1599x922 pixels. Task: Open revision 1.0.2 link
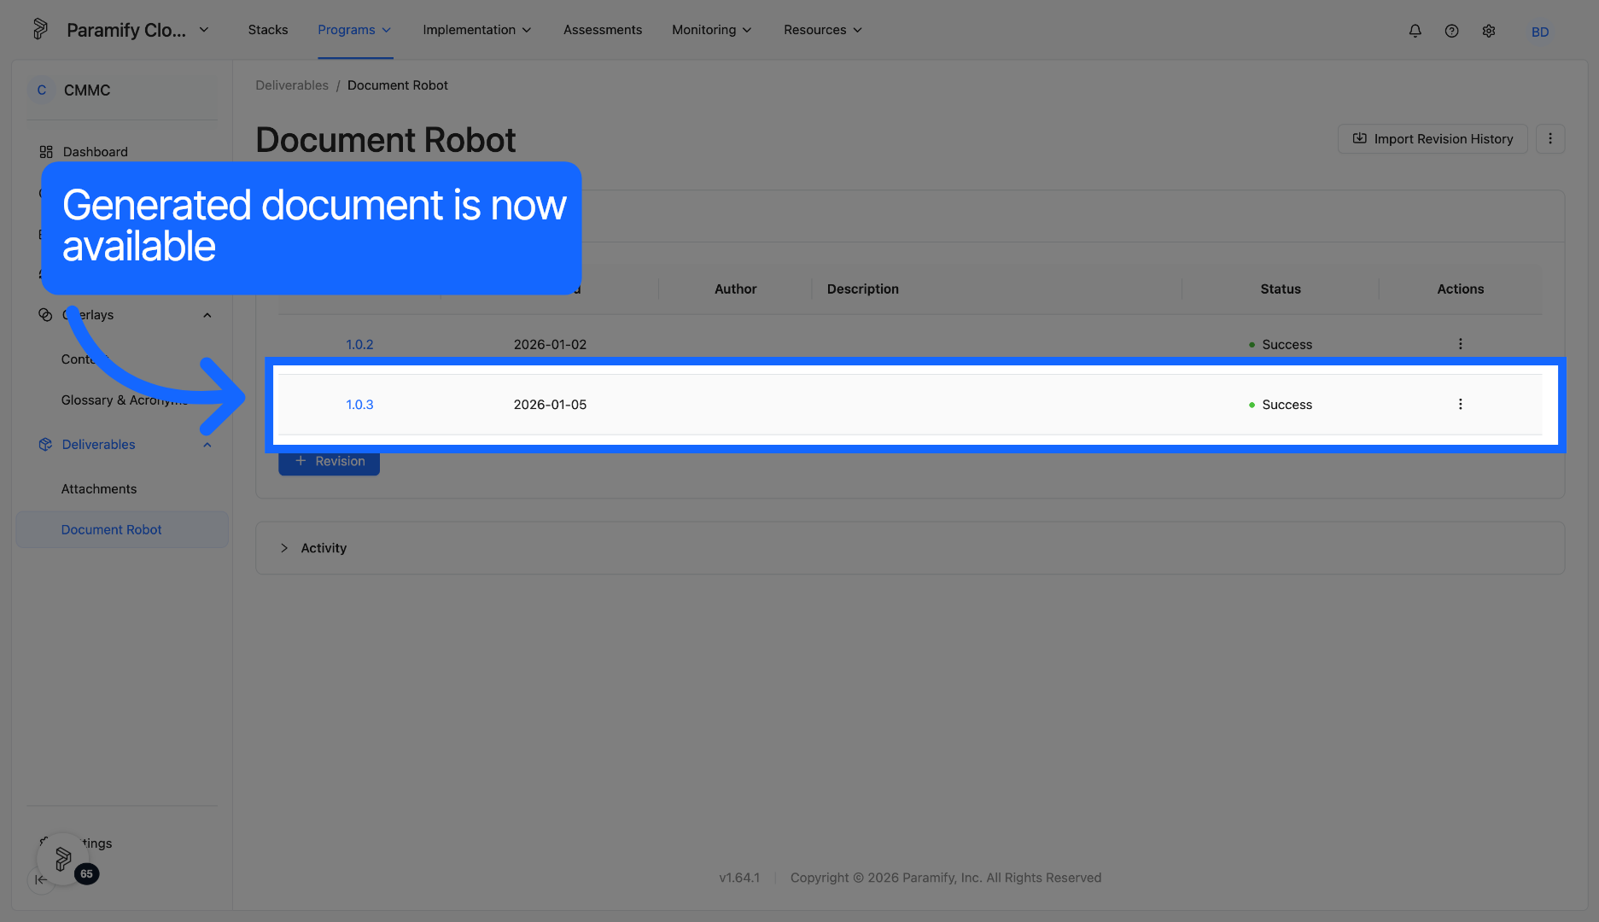pos(359,345)
